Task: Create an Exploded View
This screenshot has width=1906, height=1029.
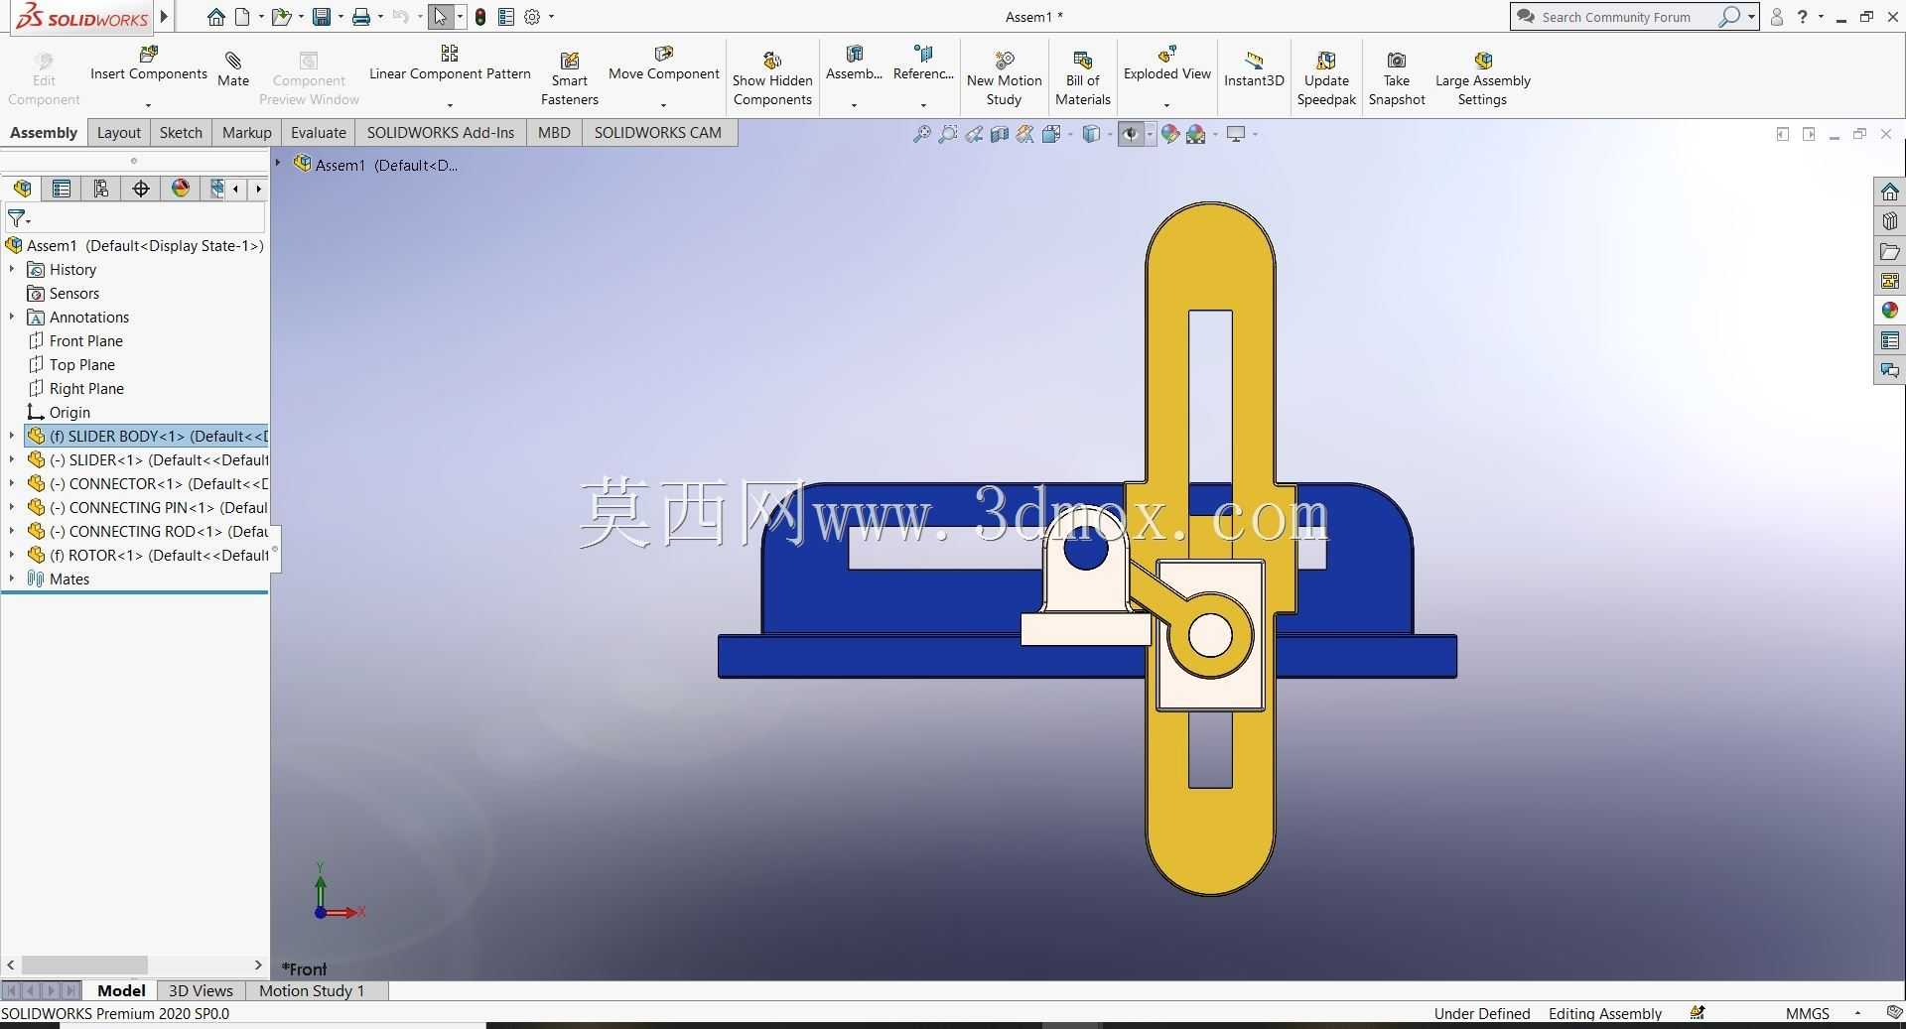Action: (1166, 63)
